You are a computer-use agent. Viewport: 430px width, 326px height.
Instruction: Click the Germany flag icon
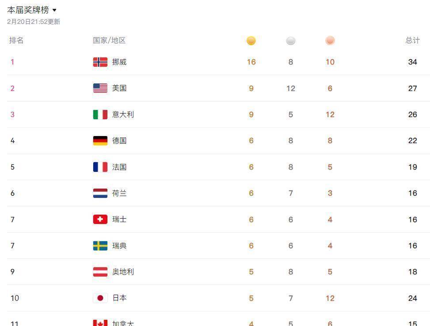[x=100, y=140]
